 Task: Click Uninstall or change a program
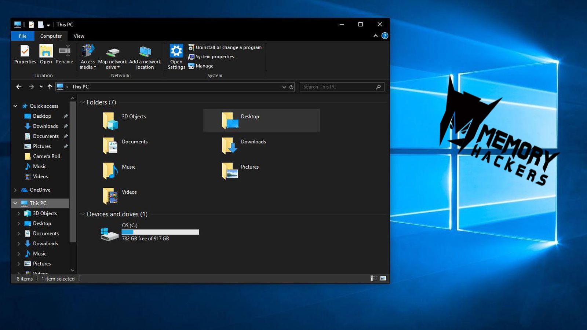pos(225,47)
